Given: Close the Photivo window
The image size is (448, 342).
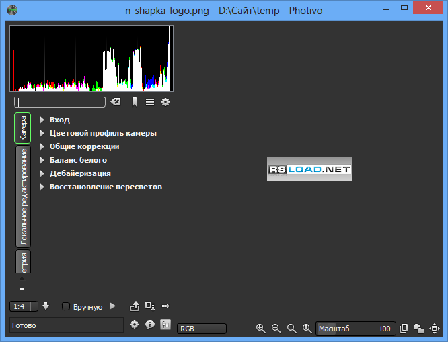Looking at the screenshot, I should [x=428, y=7].
